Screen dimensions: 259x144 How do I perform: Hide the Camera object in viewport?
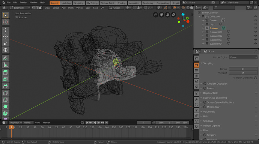tap(256, 20)
